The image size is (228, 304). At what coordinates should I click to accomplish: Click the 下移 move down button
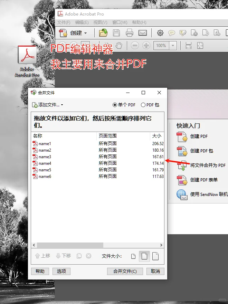(x=63, y=256)
